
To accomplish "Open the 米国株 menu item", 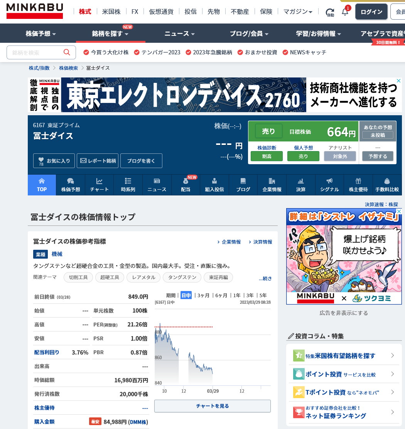I will point(111,12).
